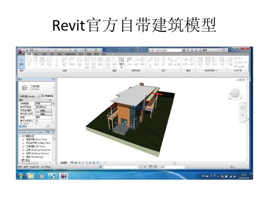Switch to the 修改 (Modify) ribbon tab

104,54
